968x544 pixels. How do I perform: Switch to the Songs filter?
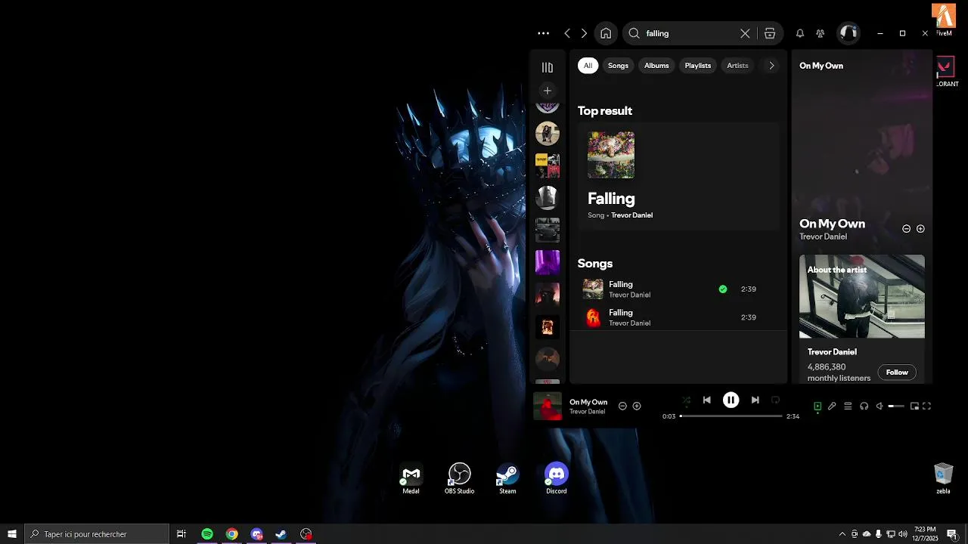(618, 66)
